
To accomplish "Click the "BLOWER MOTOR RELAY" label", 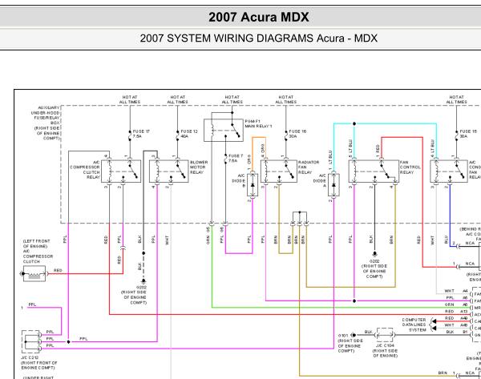I will click(x=199, y=167).
